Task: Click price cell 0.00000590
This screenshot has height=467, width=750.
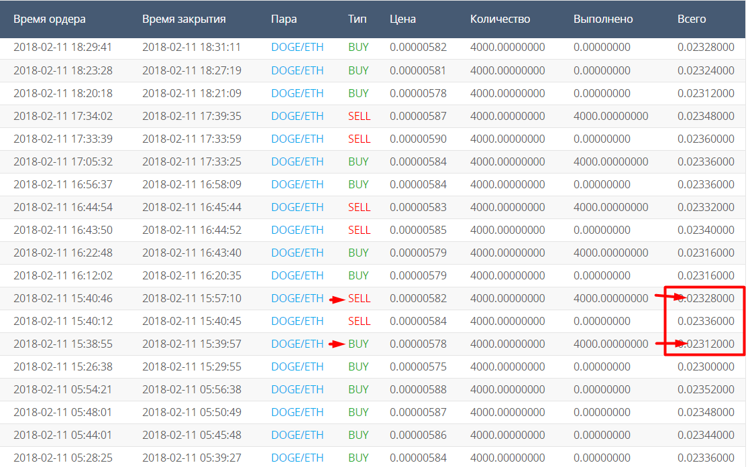Action: [418, 139]
